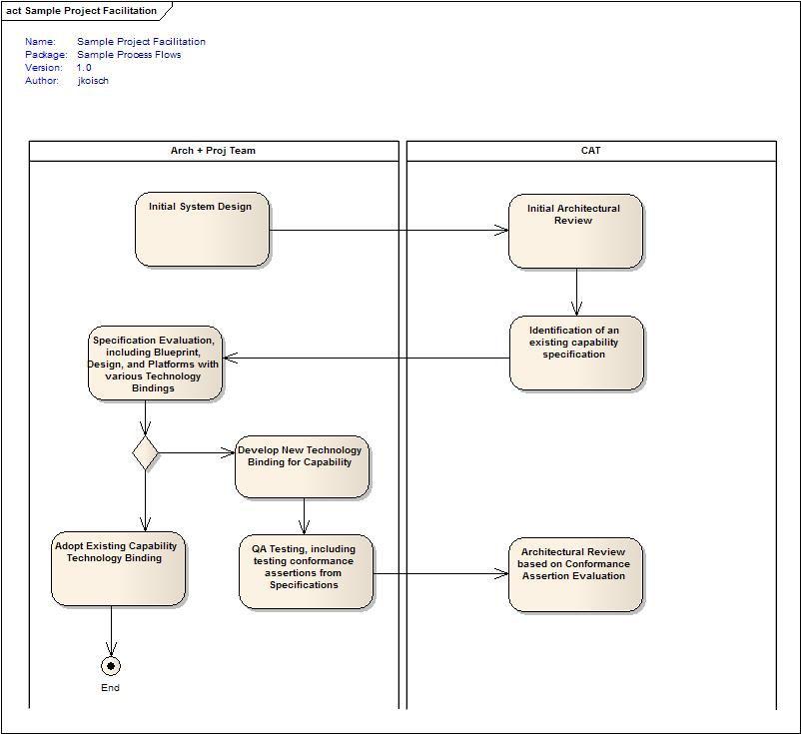801x734 pixels.
Task: Select the End final node circle
Action: point(111,666)
